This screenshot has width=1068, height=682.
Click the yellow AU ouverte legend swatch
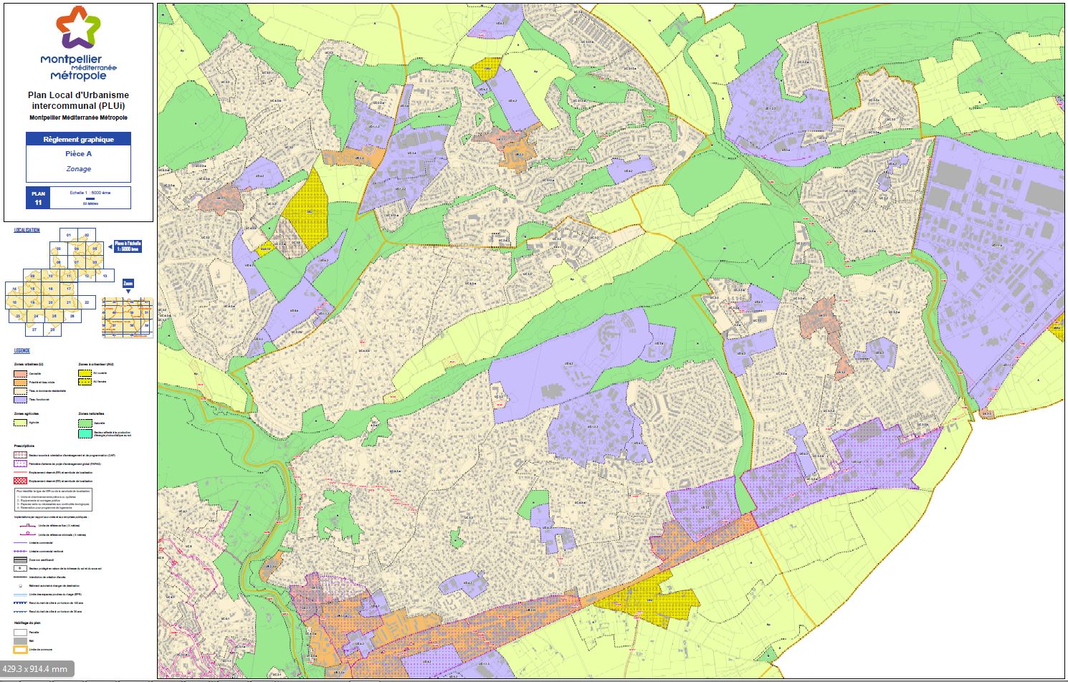pos(85,373)
